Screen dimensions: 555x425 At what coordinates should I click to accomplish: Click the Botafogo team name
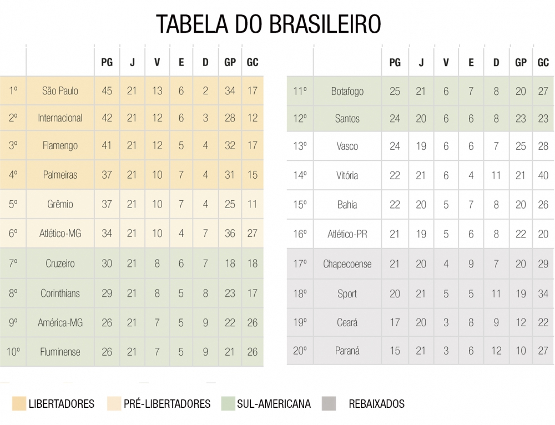click(347, 91)
